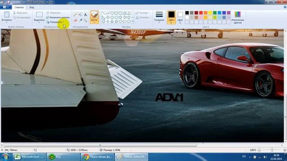Choose the curve shape

pyautogui.click(x=108, y=13)
